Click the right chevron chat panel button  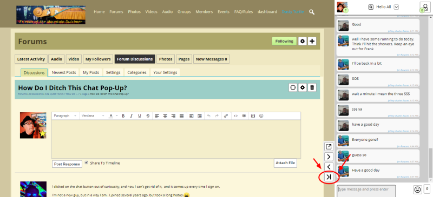(329, 157)
